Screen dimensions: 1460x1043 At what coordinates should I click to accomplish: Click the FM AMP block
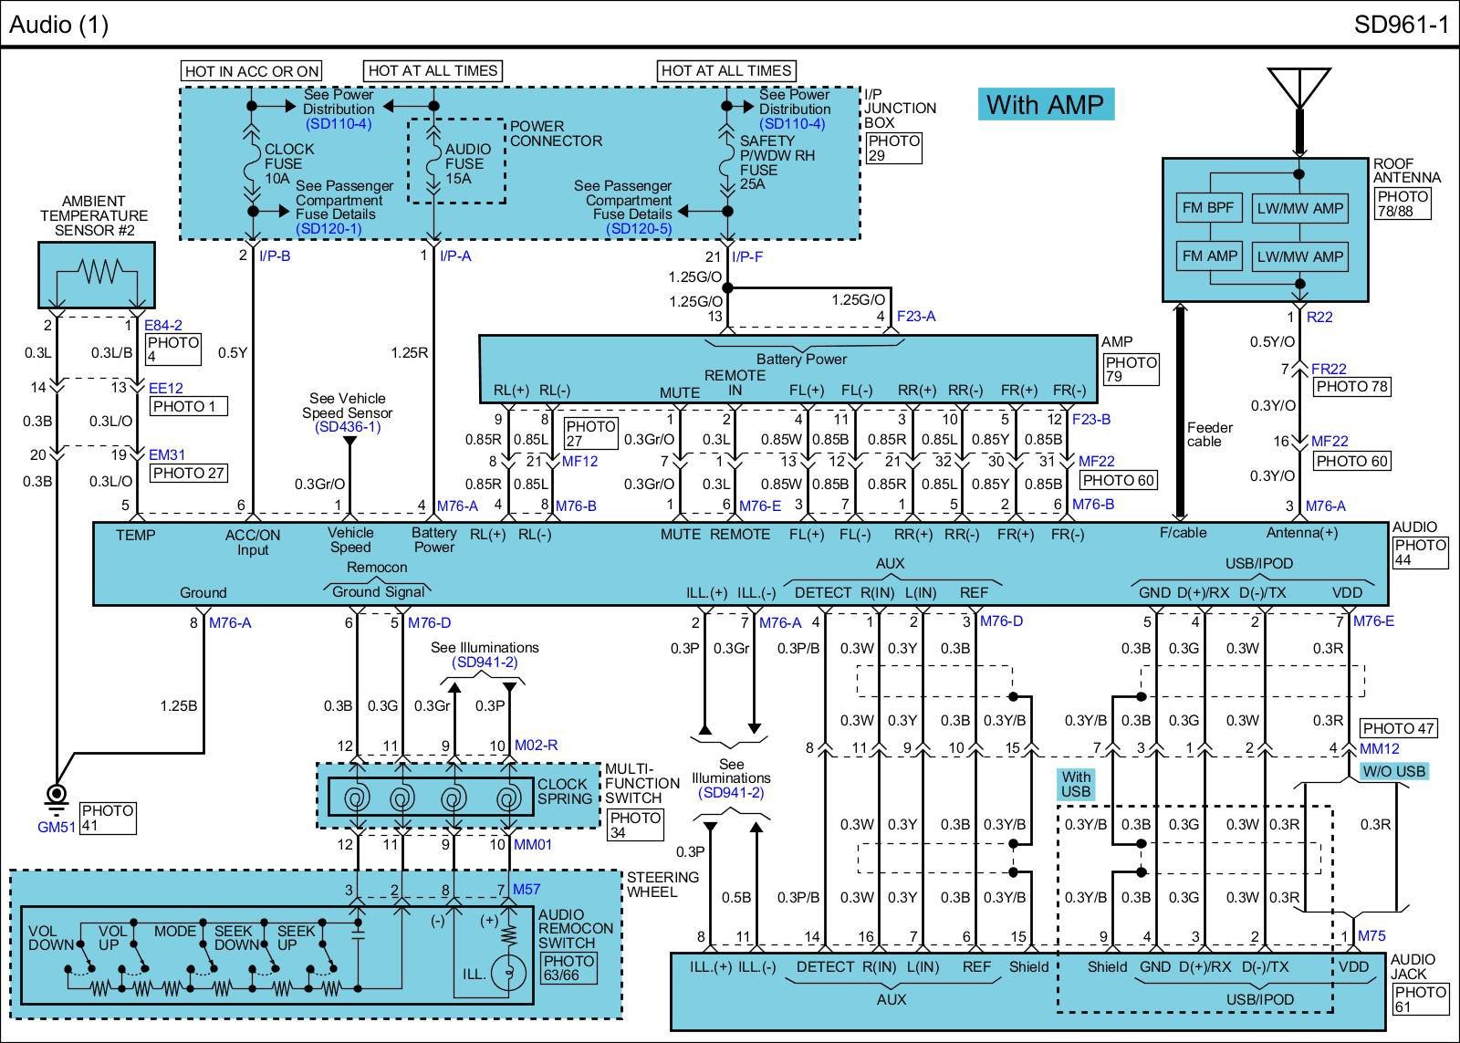(x=1209, y=256)
